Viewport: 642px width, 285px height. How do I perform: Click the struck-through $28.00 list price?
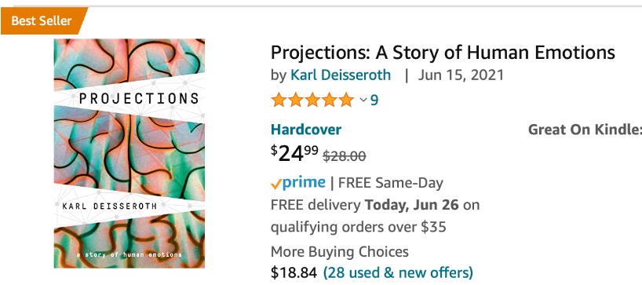pos(345,156)
